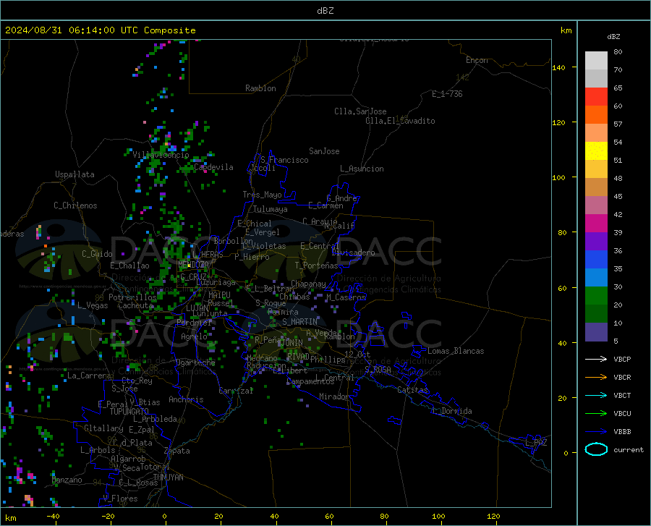Click the TUPUNGATO map label

[x=129, y=412]
